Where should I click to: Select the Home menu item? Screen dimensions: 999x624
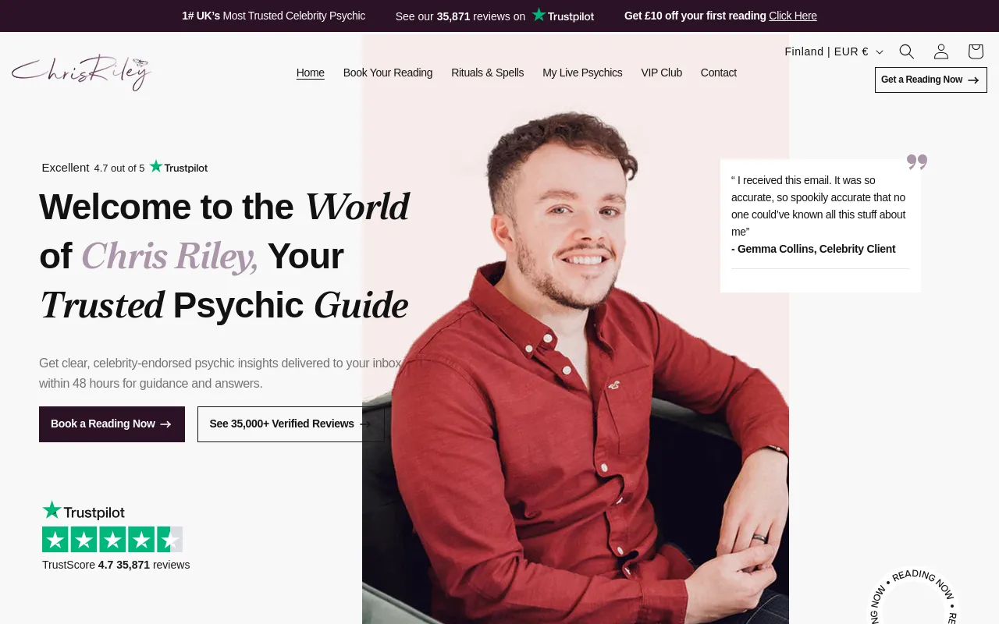310,73
